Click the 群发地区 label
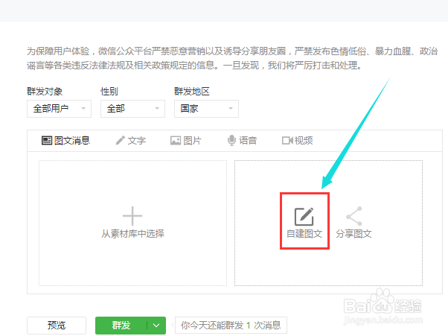Image resolution: width=448 pixels, height=336 pixels. point(192,92)
